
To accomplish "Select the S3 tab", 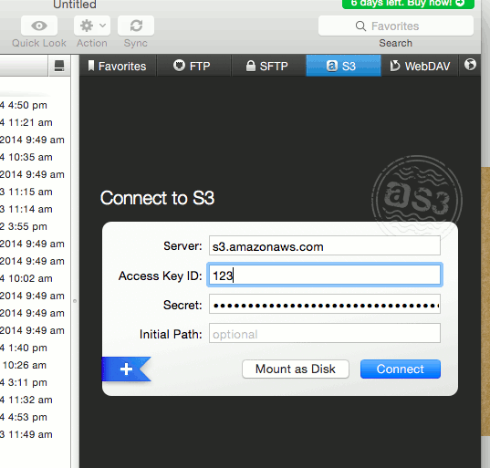I will point(343,66).
